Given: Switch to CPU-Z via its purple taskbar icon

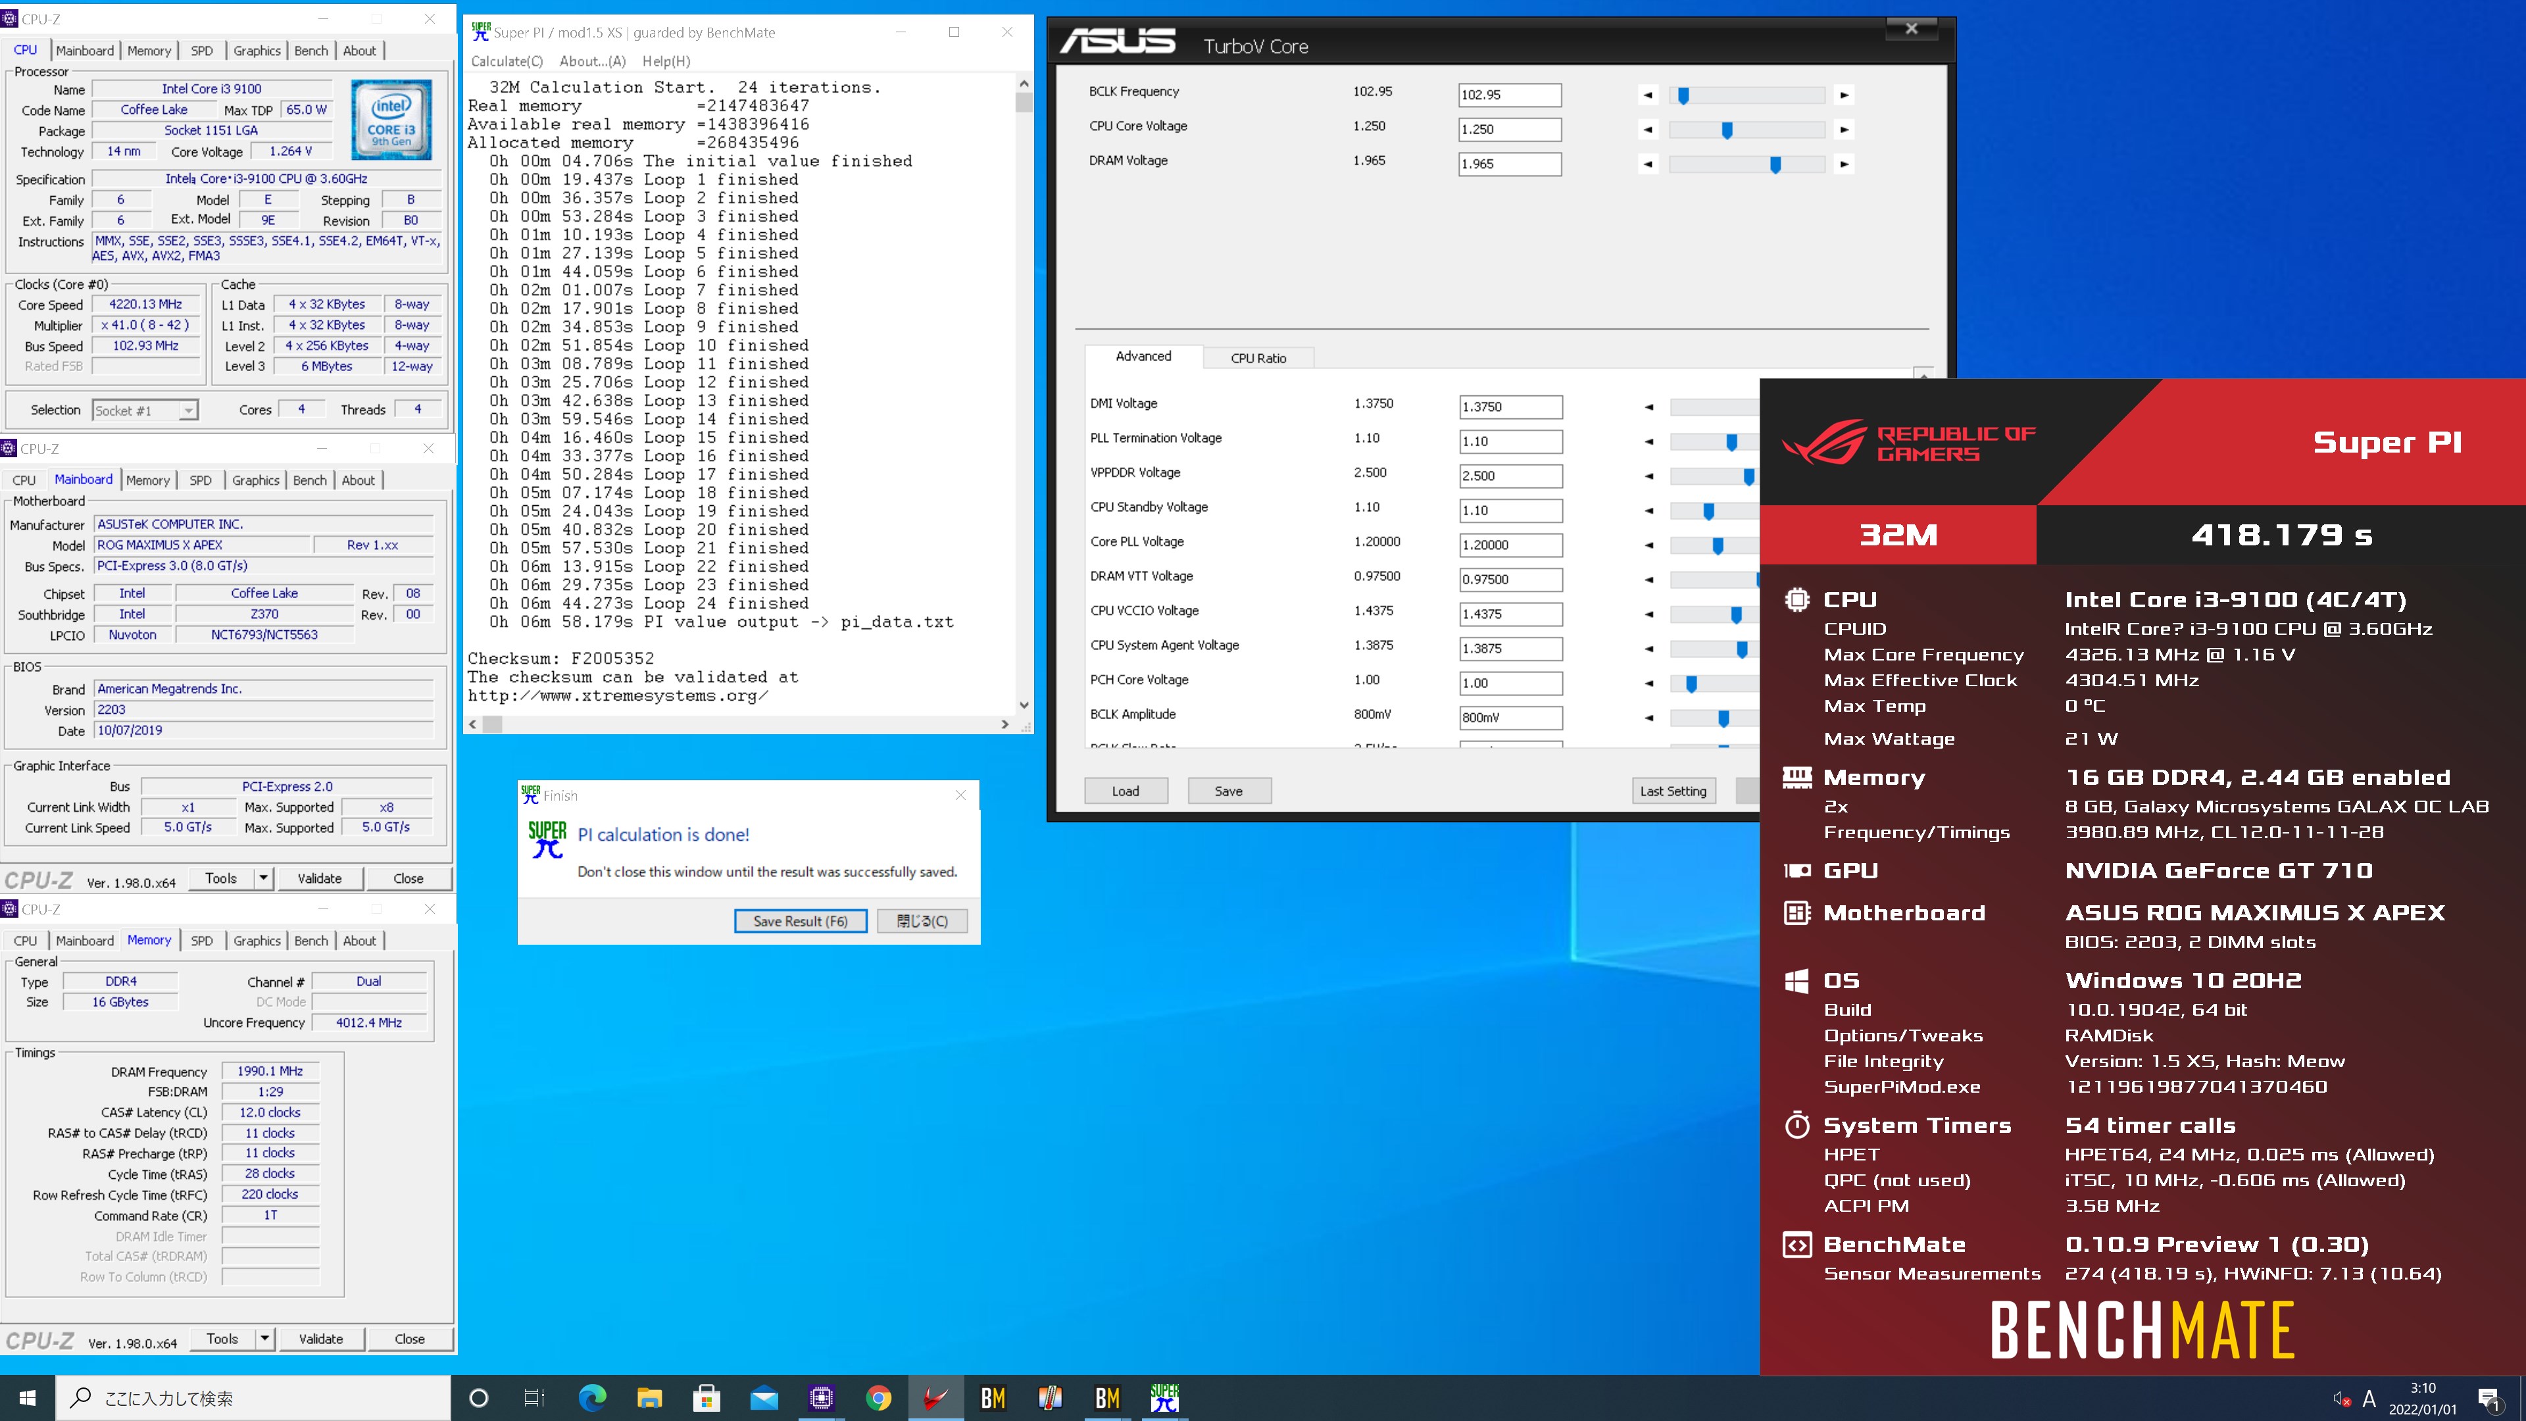Looking at the screenshot, I should point(821,1397).
